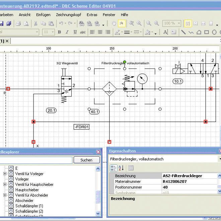The width and height of the screenshot is (221, 221).
Task: Select the straight line drawing tool
Action: [183, 32]
